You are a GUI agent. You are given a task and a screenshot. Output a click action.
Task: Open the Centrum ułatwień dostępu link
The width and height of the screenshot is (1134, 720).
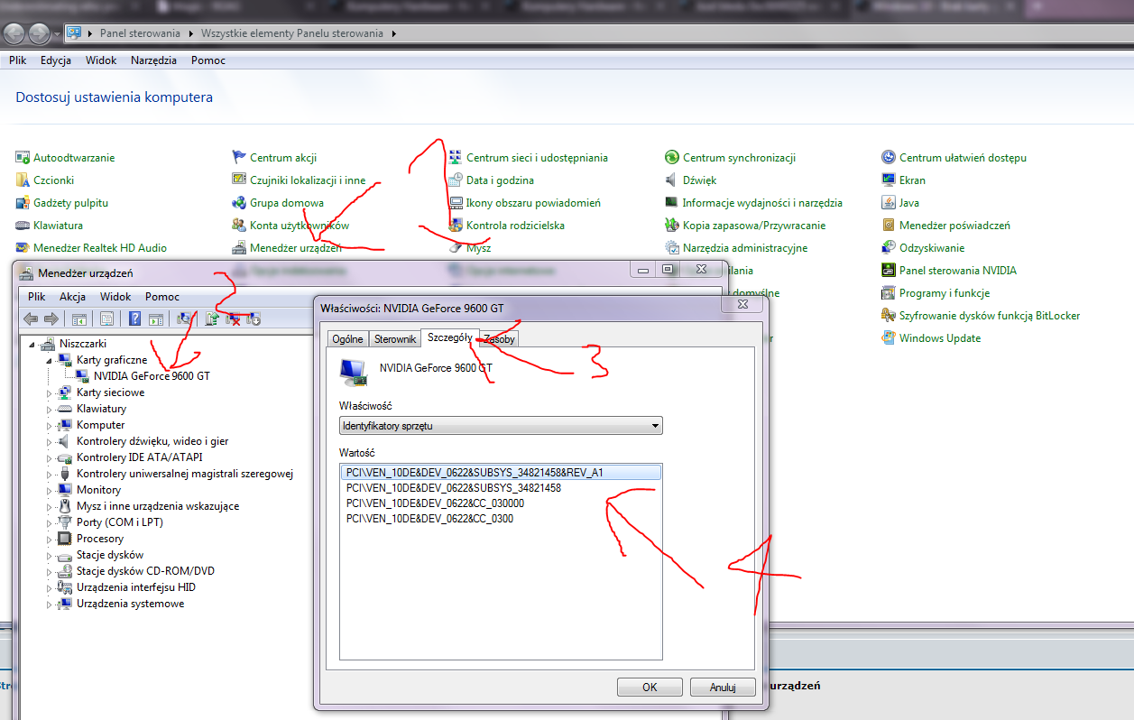(963, 158)
